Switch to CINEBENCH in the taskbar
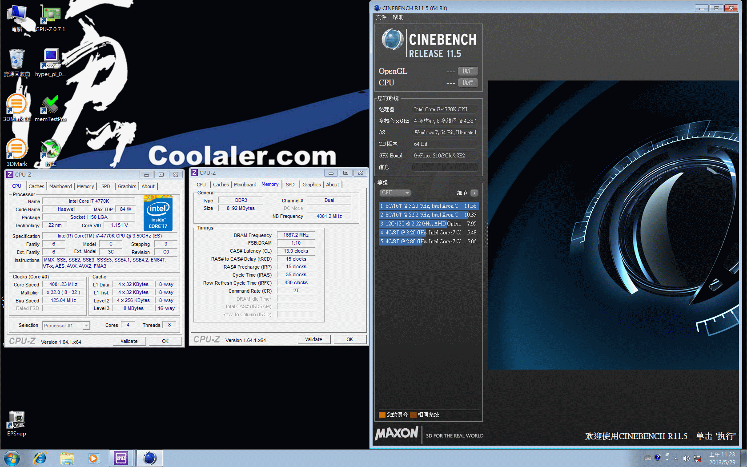Image resolution: width=747 pixels, height=467 pixels. 149,458
